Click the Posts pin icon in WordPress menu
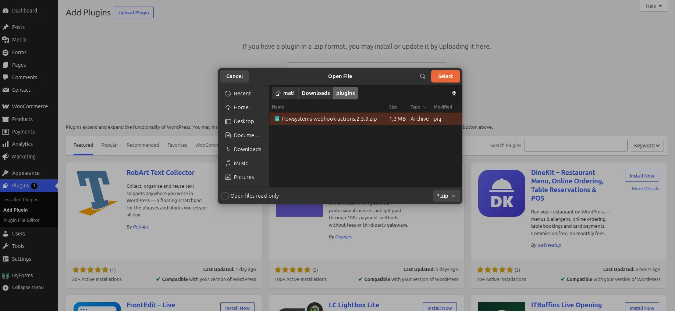Viewport: 675px width, 311px height. pos(6,27)
